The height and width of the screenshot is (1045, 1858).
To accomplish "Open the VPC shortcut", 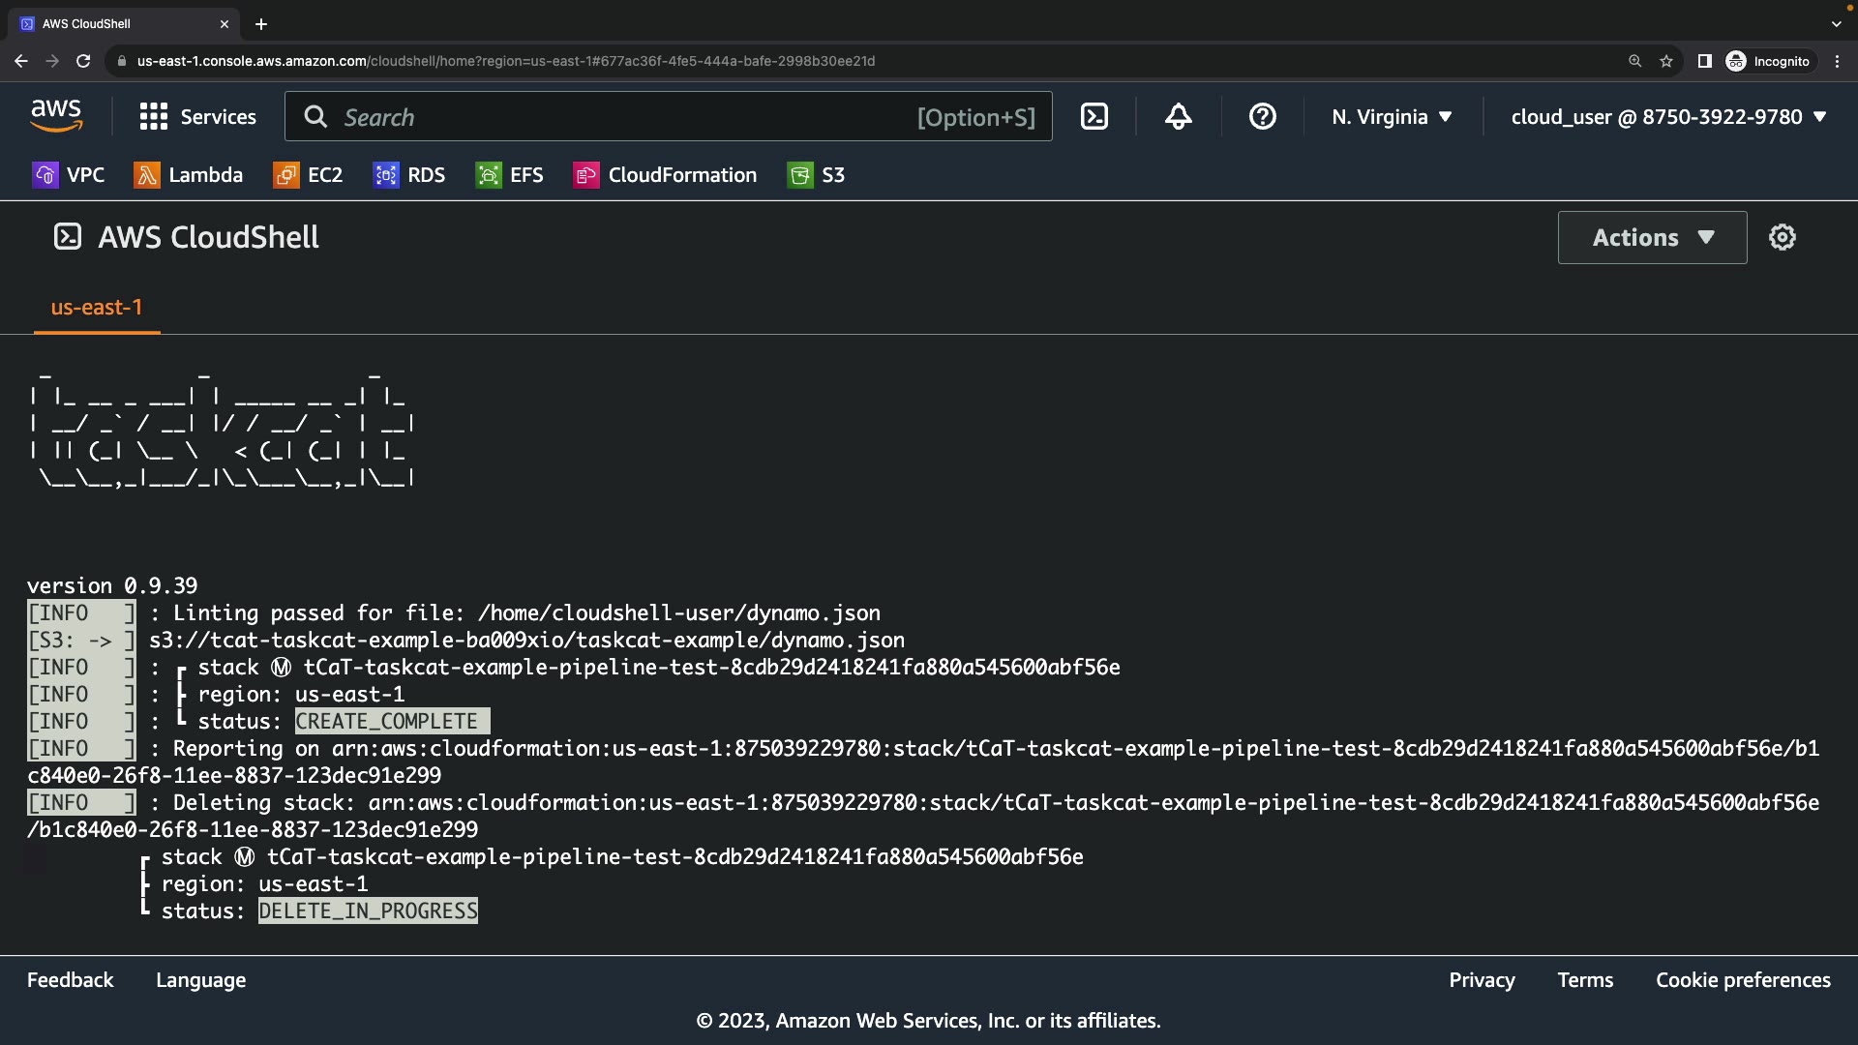I will click(69, 175).
